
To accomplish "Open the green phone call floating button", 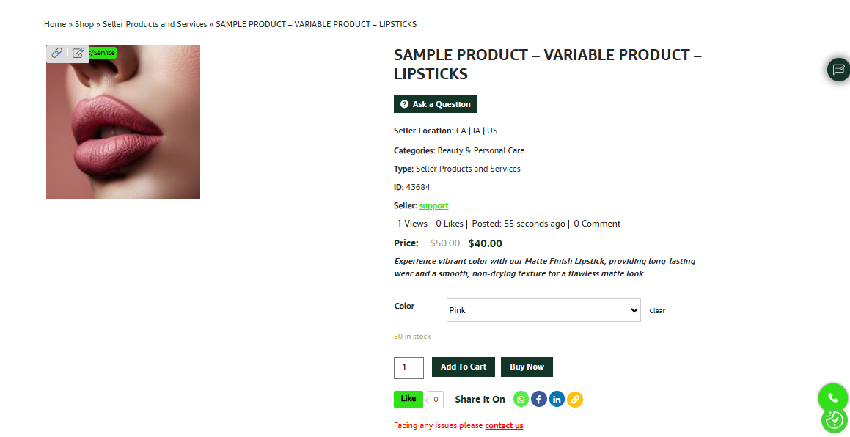I will click(833, 398).
